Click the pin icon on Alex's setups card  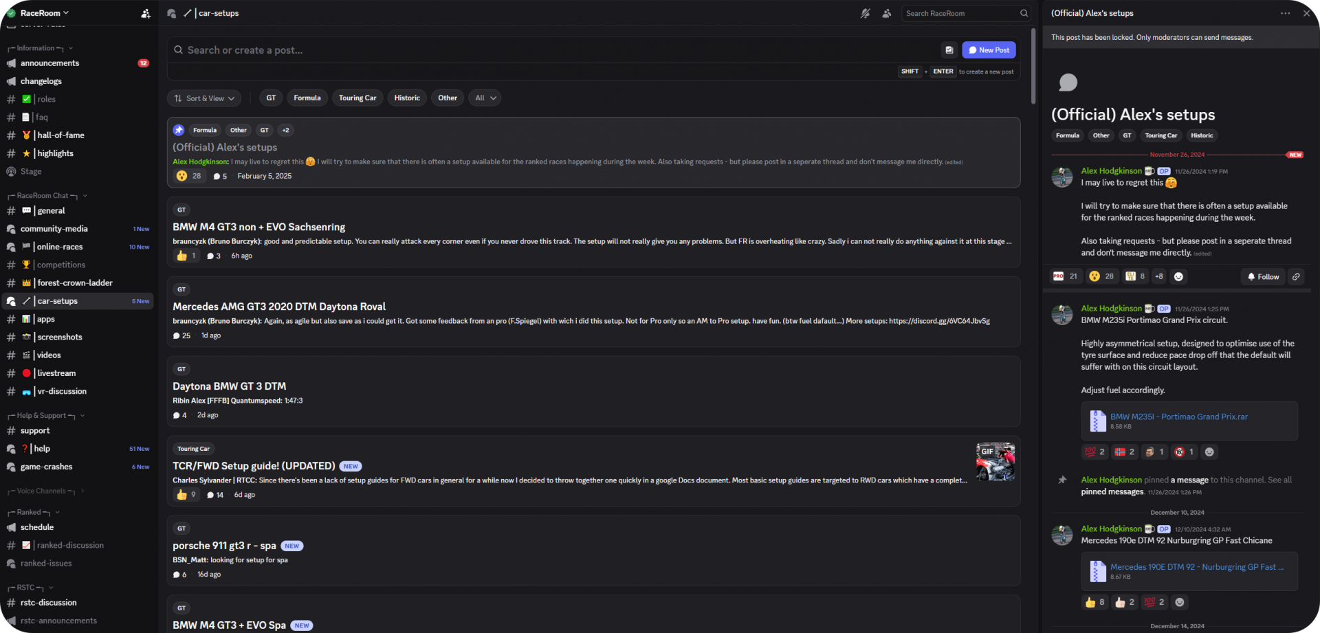179,130
